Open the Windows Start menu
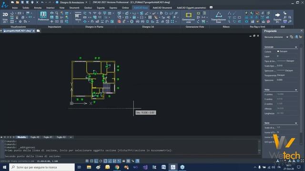This screenshot has height=171, width=305. pos(4,167)
